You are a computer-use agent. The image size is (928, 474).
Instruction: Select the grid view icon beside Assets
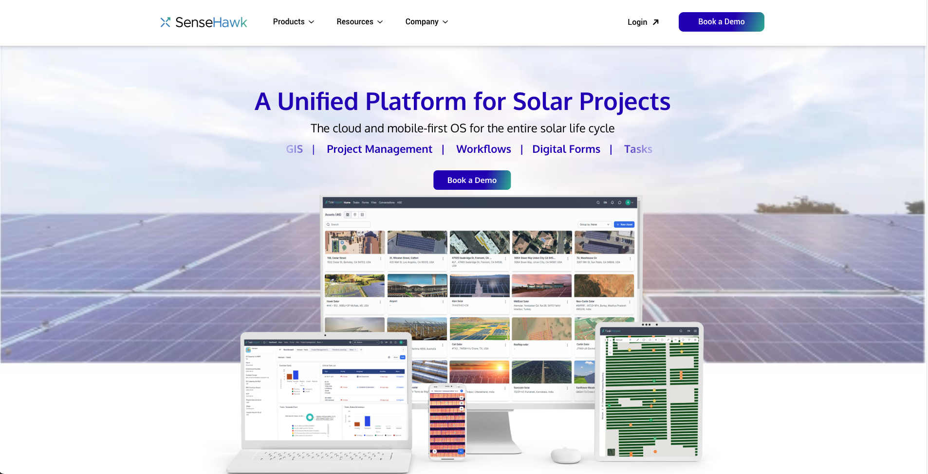tap(348, 215)
